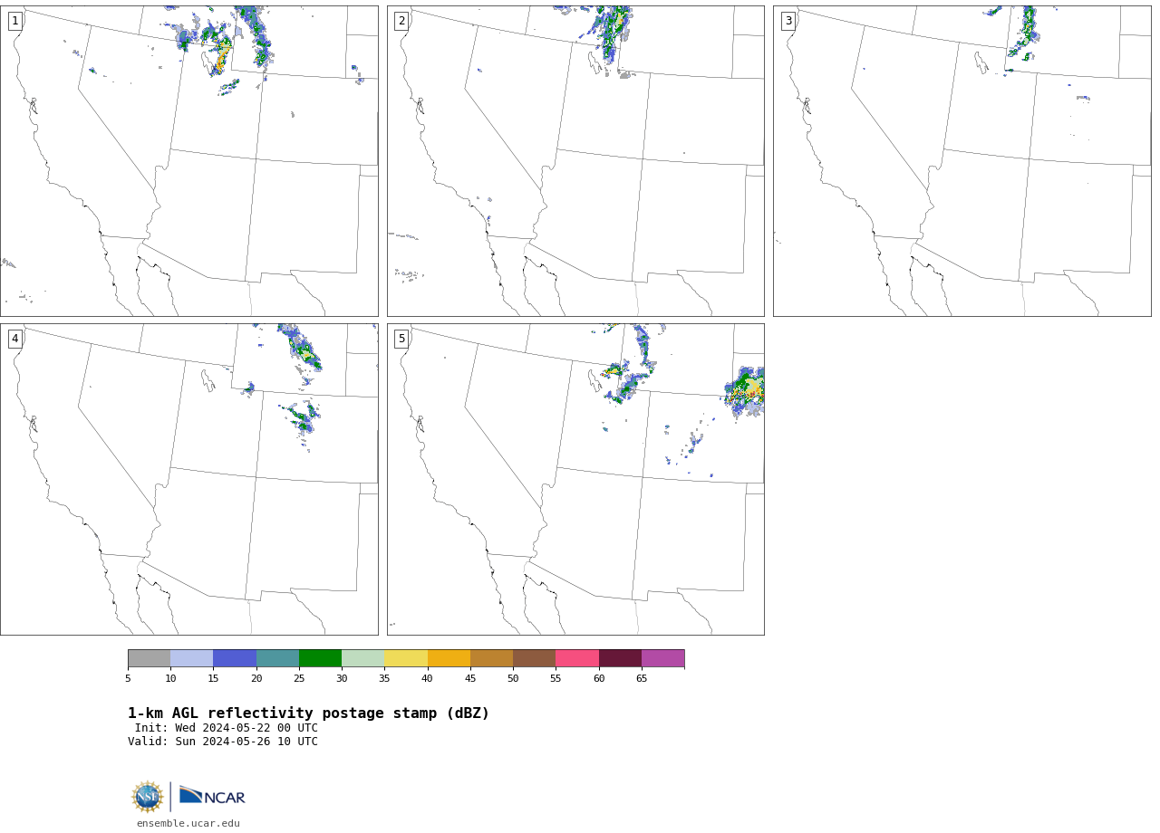1160x833 pixels.
Task: Click the panel number label 1
Action: [x=14, y=21]
